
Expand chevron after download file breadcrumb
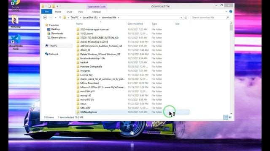click(119, 18)
